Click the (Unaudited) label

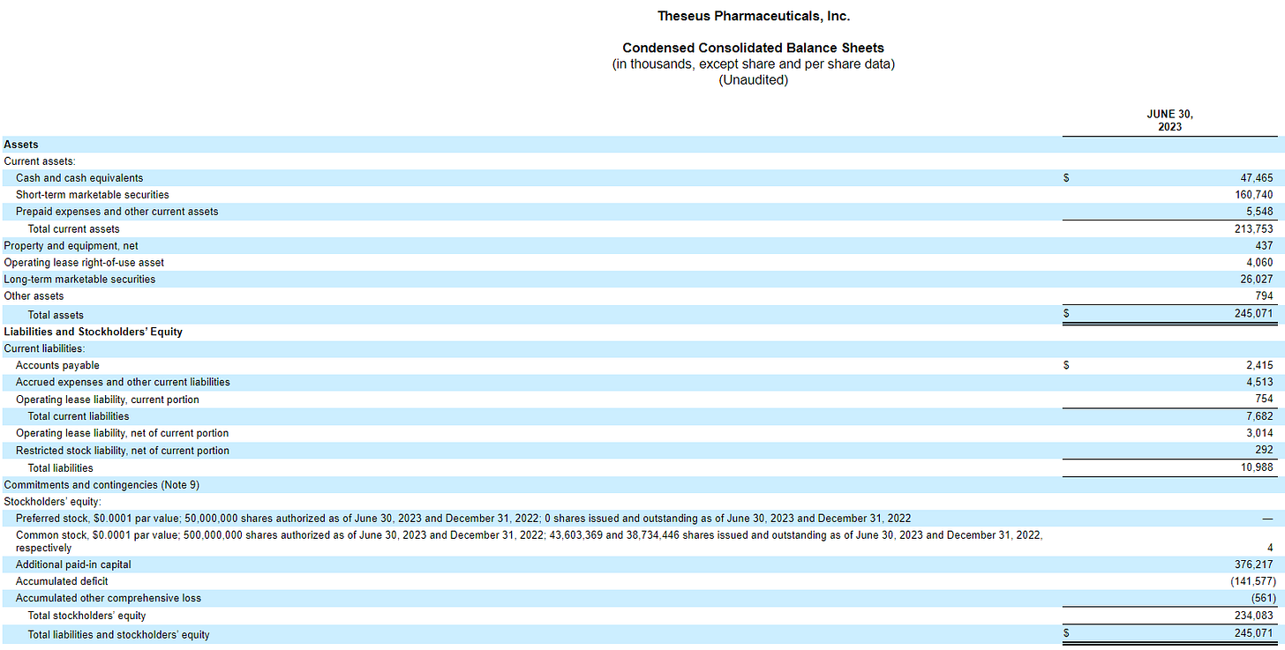pos(754,80)
